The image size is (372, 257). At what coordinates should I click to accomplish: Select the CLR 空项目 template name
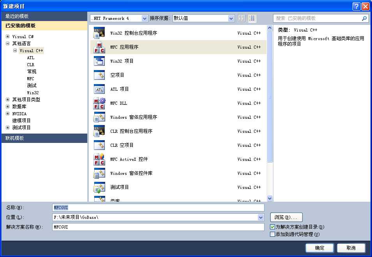pos(122,145)
